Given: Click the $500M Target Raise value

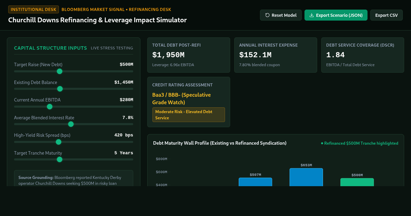Looking at the screenshot, I should pyautogui.click(x=126, y=64).
